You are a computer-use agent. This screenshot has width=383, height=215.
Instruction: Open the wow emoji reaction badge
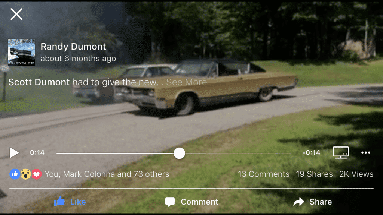26,174
